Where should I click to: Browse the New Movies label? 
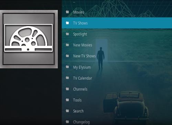pos(83,45)
